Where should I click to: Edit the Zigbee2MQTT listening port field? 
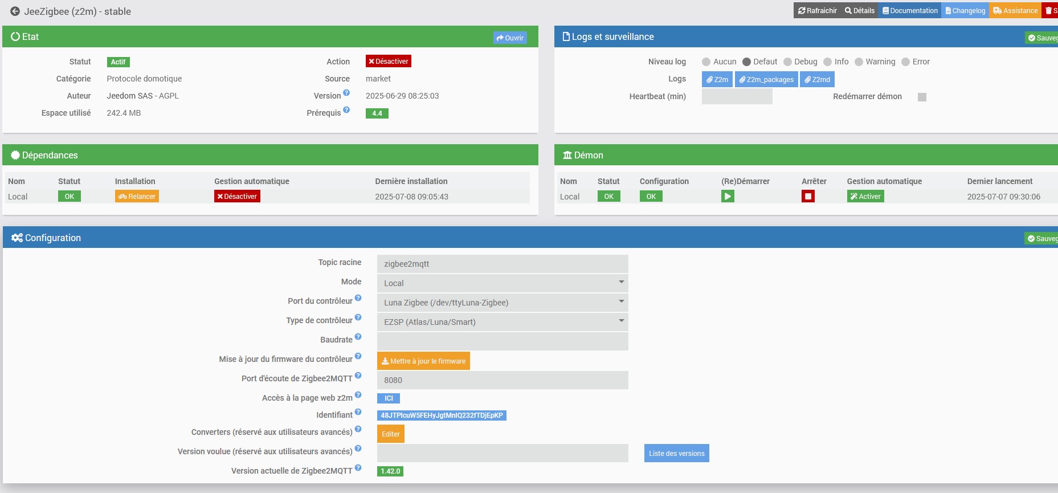click(503, 380)
